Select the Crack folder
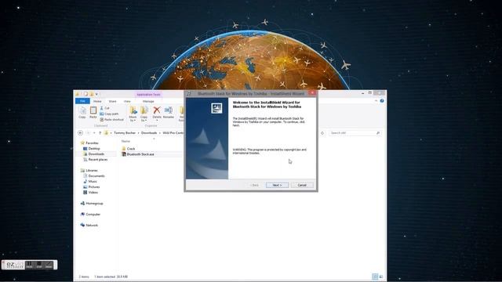Screen dimensions: 502x282 [129, 149]
